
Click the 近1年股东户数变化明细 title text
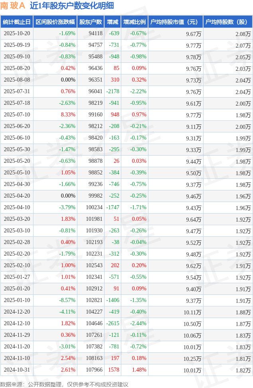pos(72,6)
